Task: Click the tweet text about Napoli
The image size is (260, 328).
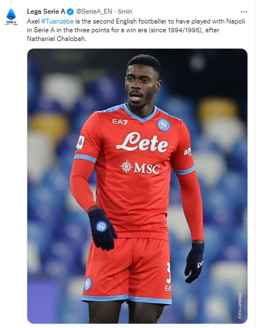Action: point(136,30)
